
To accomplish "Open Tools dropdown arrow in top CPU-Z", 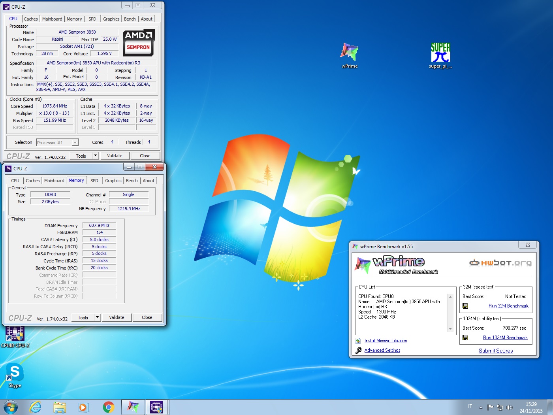I will click(x=95, y=156).
